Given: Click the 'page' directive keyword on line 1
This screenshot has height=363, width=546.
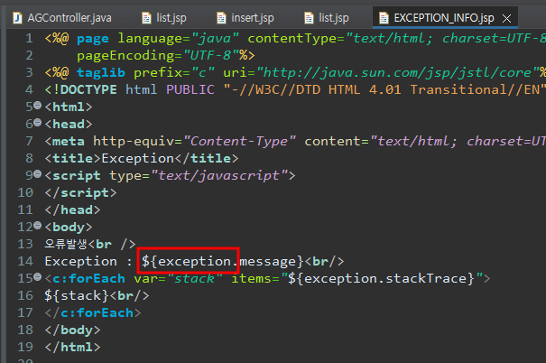Looking at the screenshot, I should (x=93, y=39).
